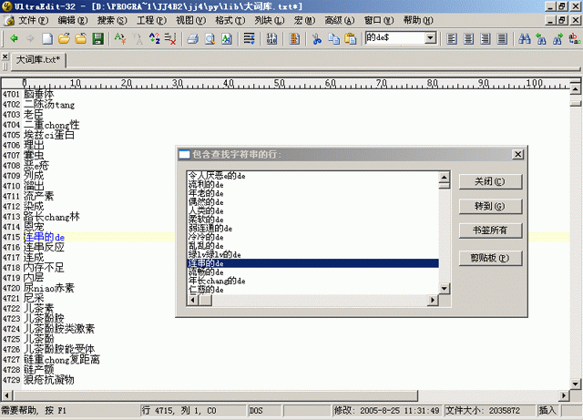The width and height of the screenshot is (583, 420).
Task: Click the open folder toolbar icon
Action: pos(65,38)
